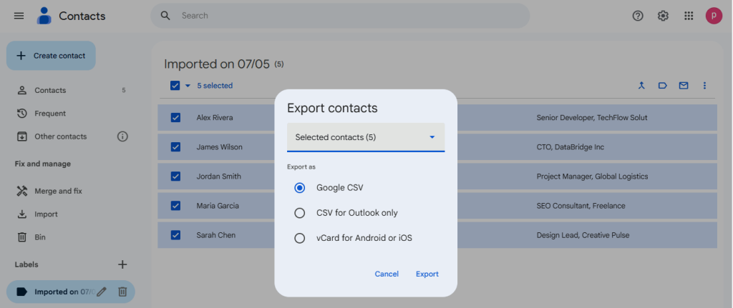Cancel the Export contacts dialog
Screen dimensions: 733x308
tap(387, 274)
